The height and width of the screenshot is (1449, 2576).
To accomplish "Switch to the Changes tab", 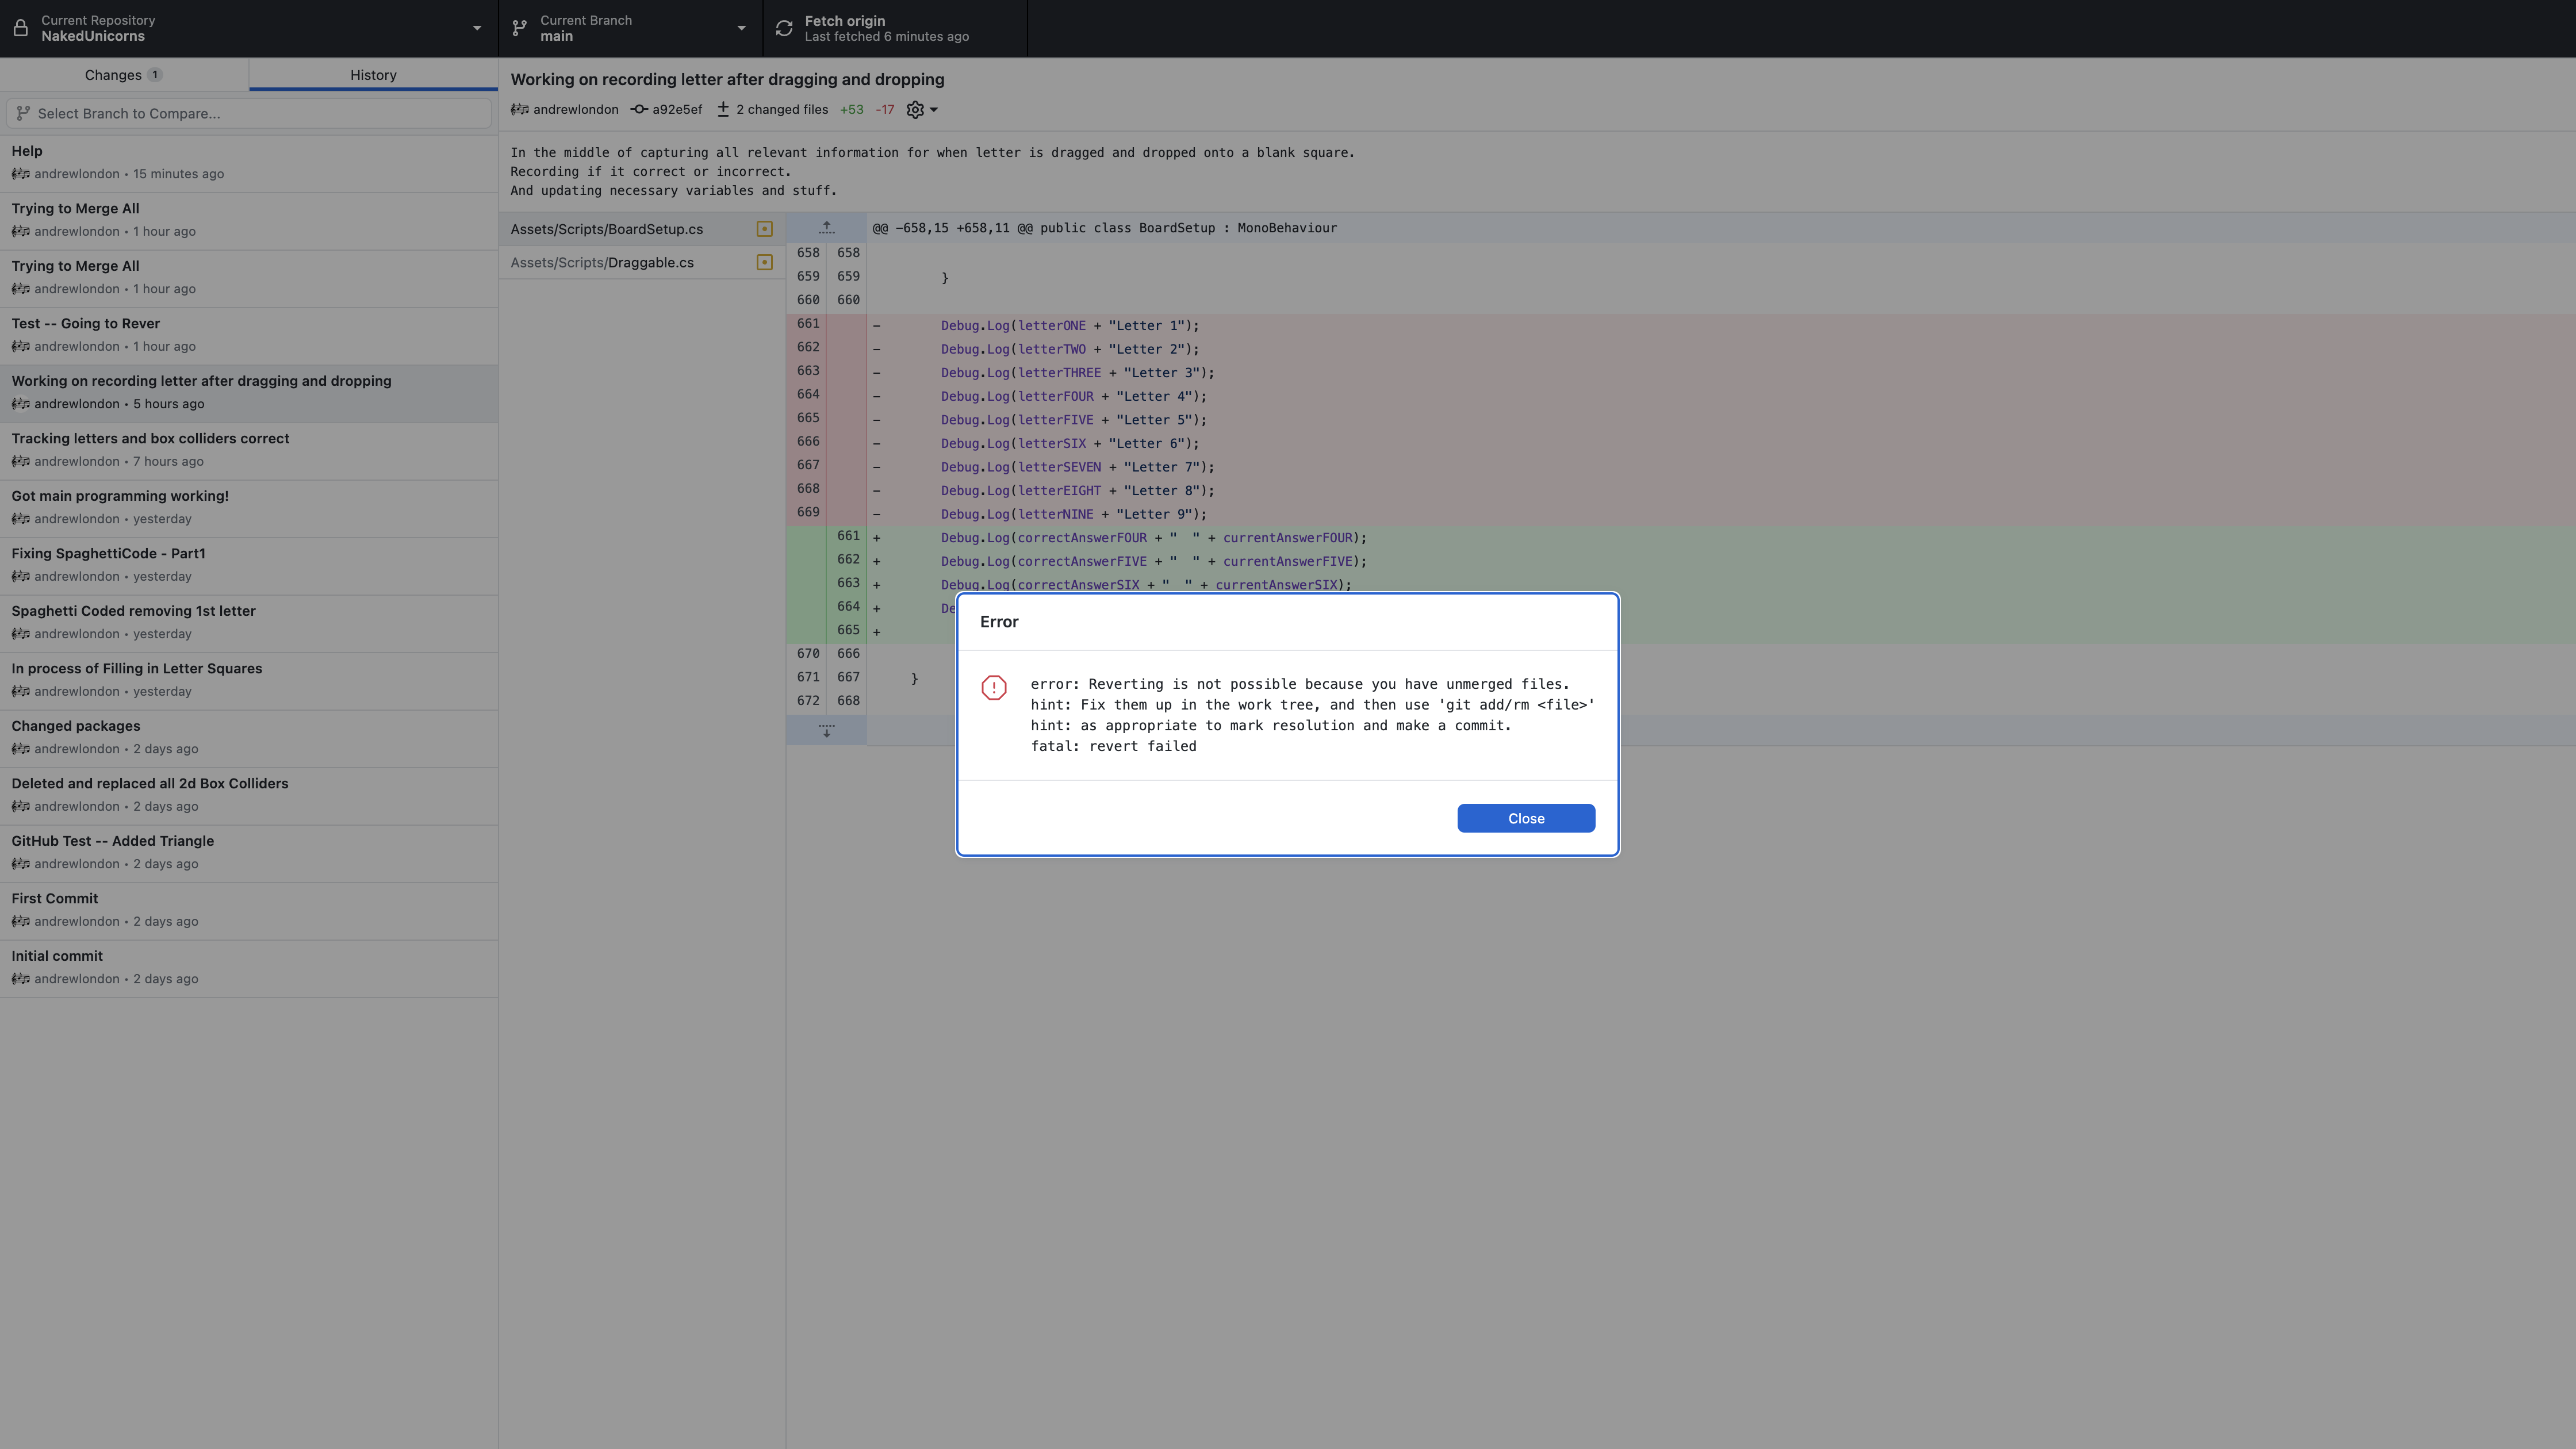I will (x=123, y=74).
